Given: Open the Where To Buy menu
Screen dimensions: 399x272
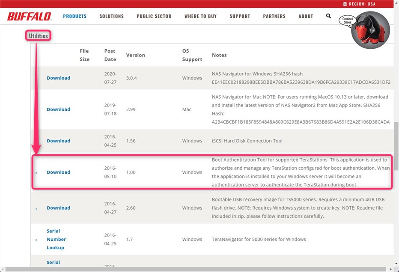Looking at the screenshot, I should tap(200, 16).
